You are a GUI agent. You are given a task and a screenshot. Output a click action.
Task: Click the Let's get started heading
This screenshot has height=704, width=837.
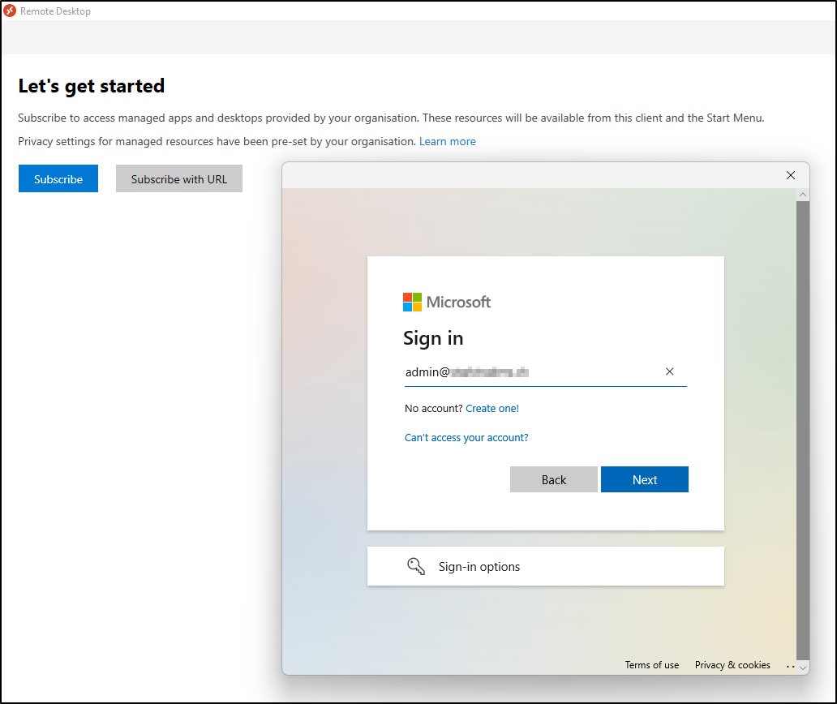point(92,86)
